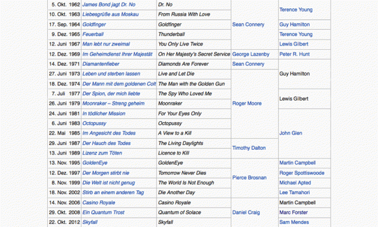Open Lewis Gilbert link in 1967 row

[x=294, y=44]
